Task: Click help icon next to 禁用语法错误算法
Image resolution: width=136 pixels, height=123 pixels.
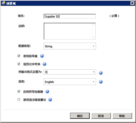Action: click(50, 99)
